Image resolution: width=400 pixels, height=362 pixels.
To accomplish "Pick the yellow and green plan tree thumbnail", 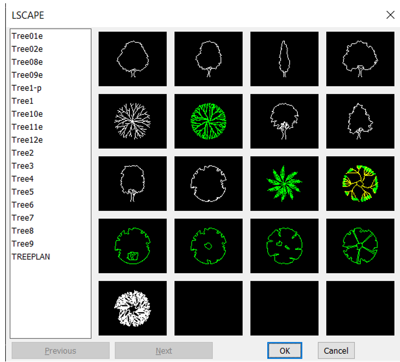I will tap(360, 183).
